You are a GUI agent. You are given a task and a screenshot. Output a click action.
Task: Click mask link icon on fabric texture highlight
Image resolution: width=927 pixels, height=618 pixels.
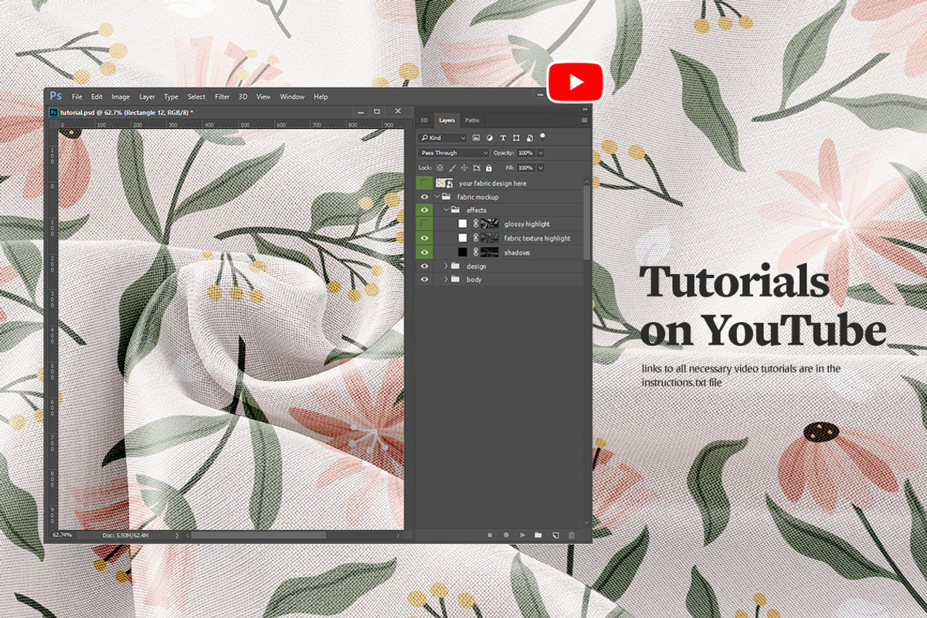point(476,238)
